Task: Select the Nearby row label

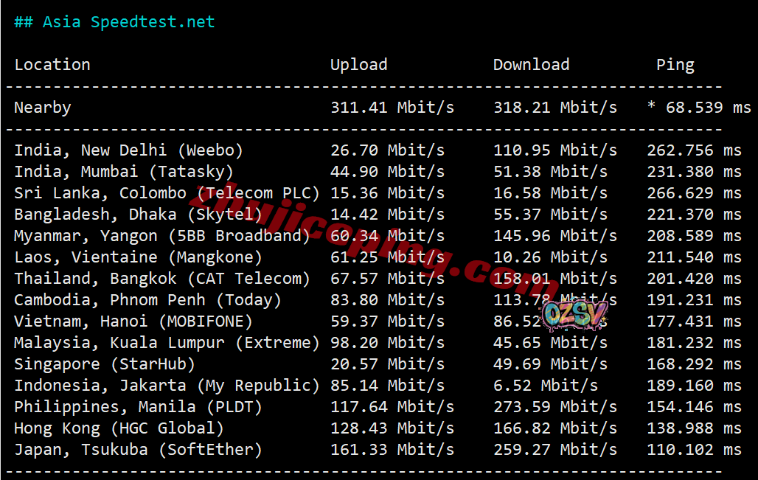Action: pos(43,108)
